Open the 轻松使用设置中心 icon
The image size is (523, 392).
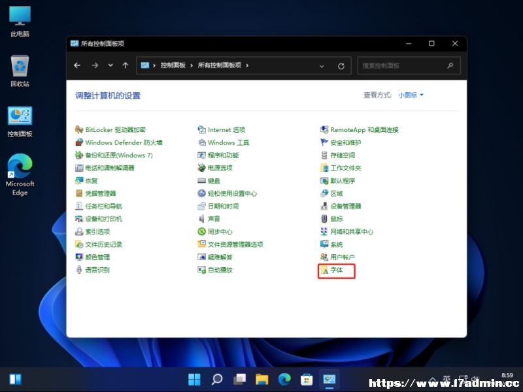201,193
